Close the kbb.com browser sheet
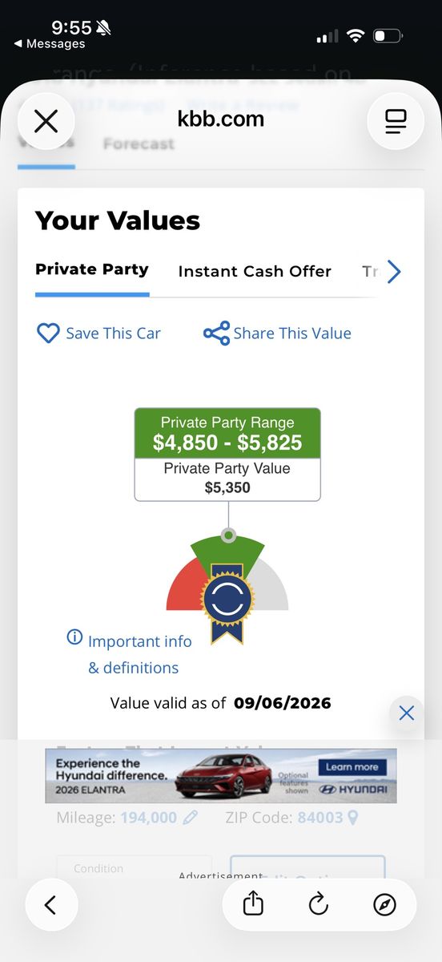Screen dimensions: 442x962 (46, 121)
